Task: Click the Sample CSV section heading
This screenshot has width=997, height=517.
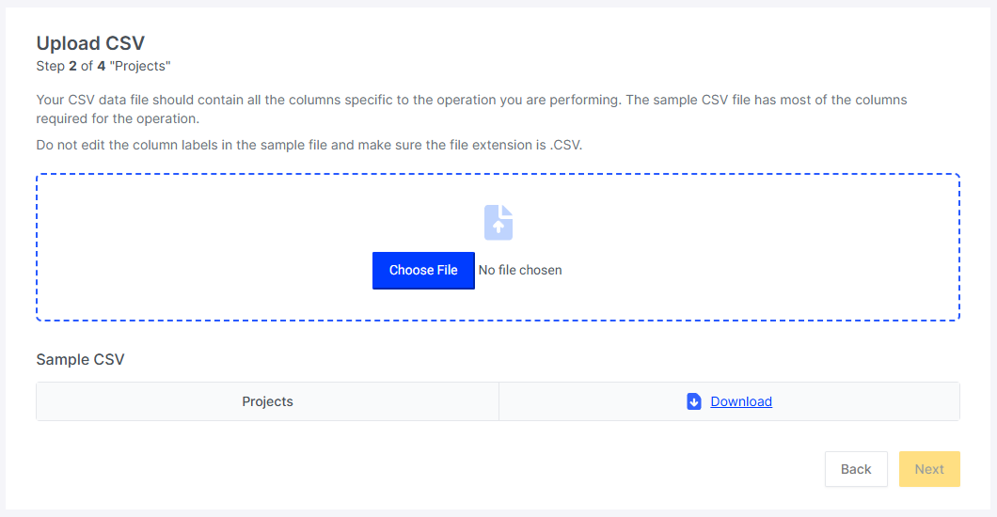Action: (x=80, y=359)
